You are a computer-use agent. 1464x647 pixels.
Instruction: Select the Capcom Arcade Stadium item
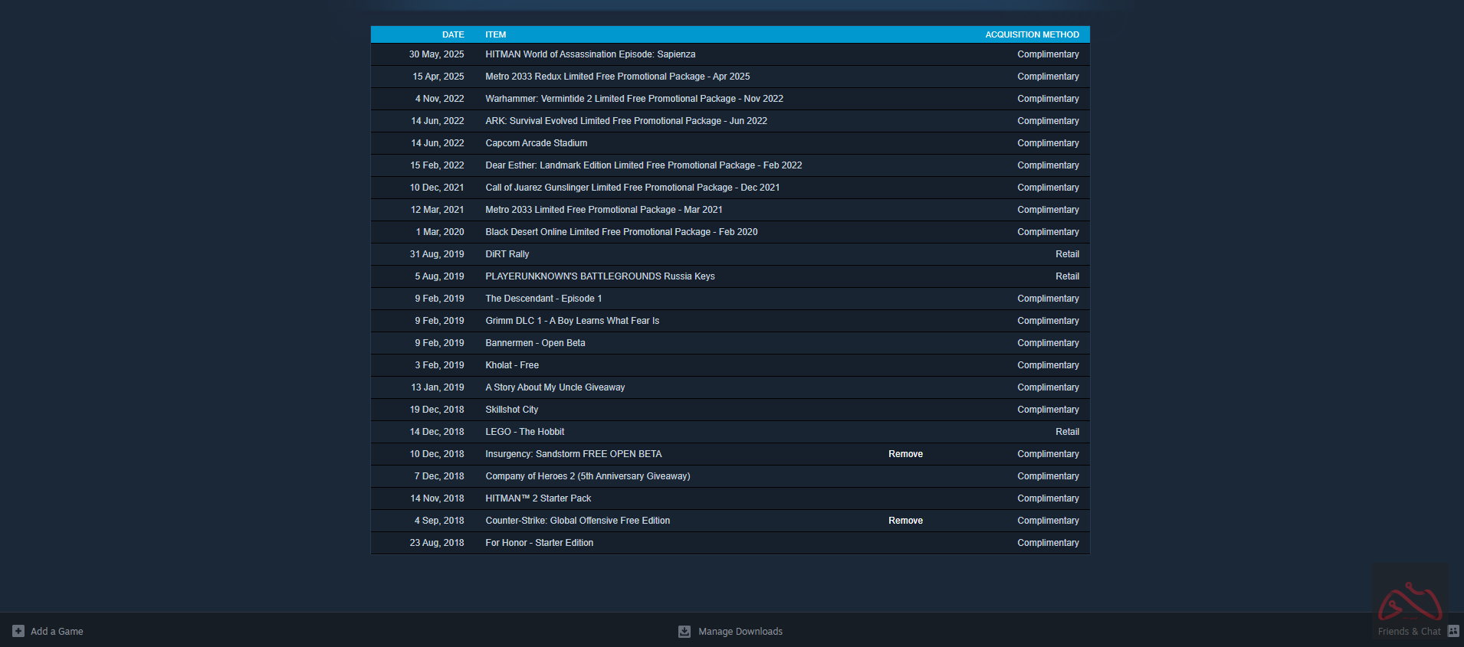point(536,143)
